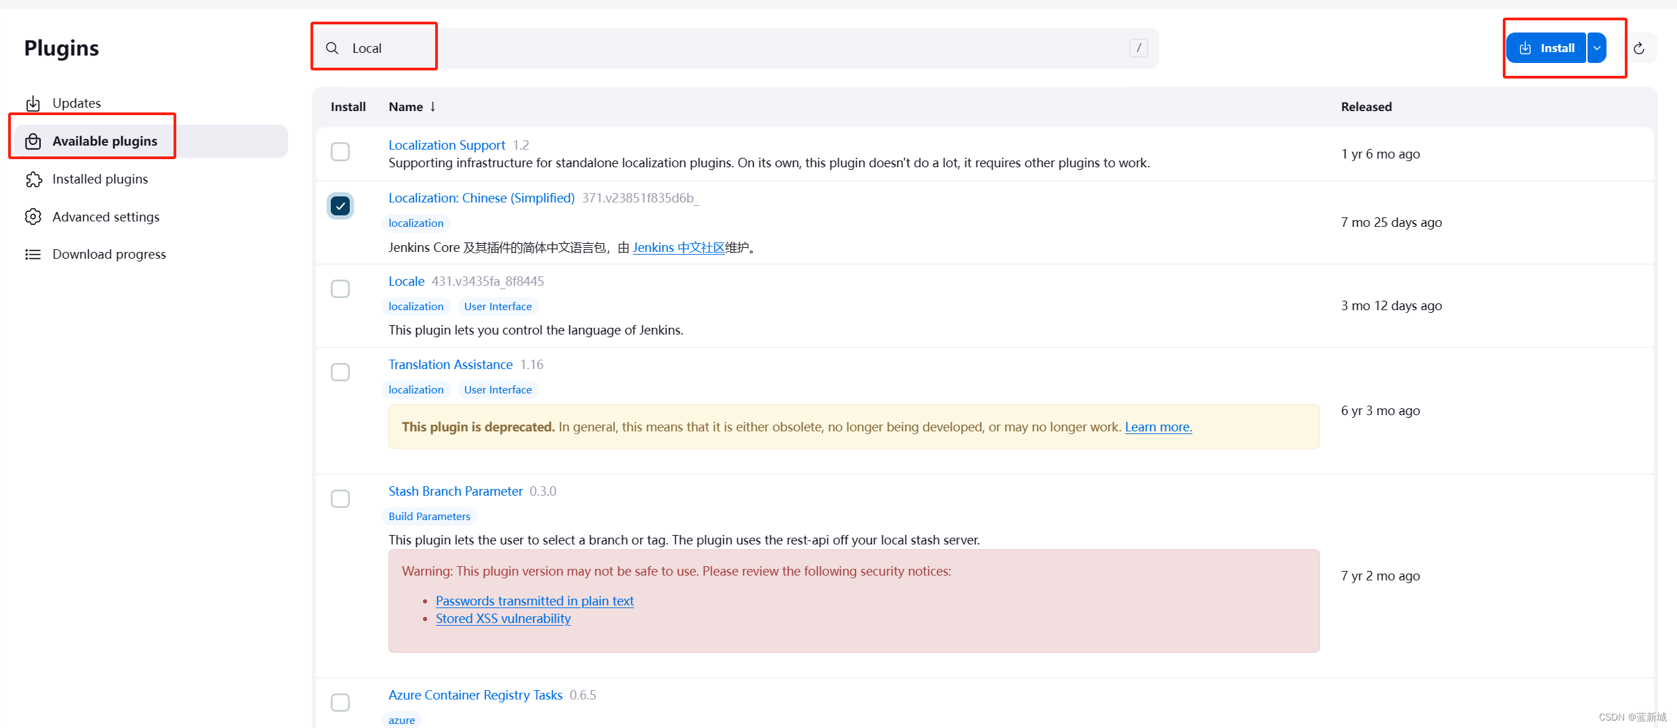The image size is (1677, 728).
Task: Click the Installed plugins puzzle icon
Action: coord(33,179)
